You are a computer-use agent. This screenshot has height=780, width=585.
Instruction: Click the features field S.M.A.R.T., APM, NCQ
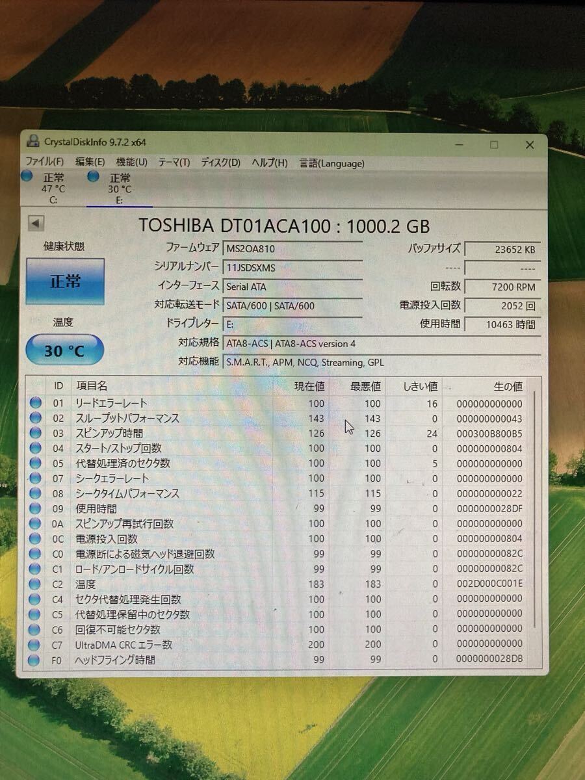pos(382,362)
